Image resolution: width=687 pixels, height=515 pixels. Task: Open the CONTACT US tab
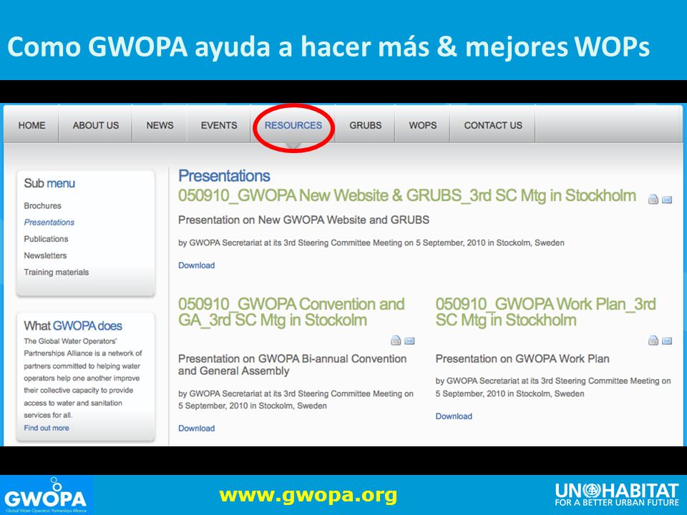coord(493,125)
